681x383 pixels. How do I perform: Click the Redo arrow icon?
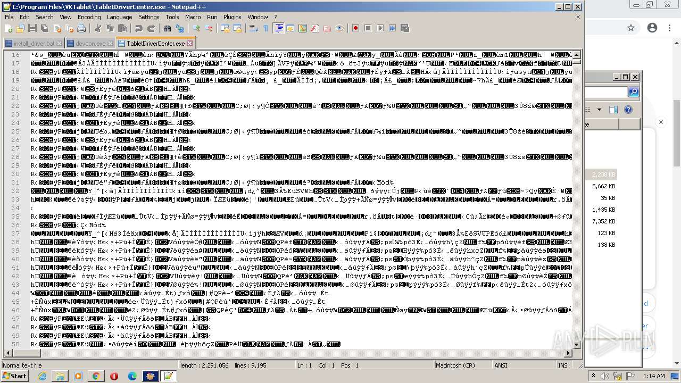tap(151, 28)
